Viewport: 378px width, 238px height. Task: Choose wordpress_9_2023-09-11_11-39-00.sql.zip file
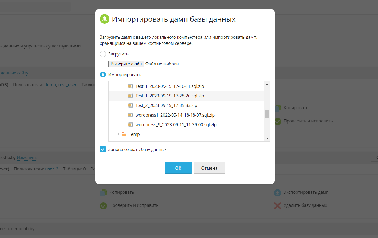click(x=176, y=125)
